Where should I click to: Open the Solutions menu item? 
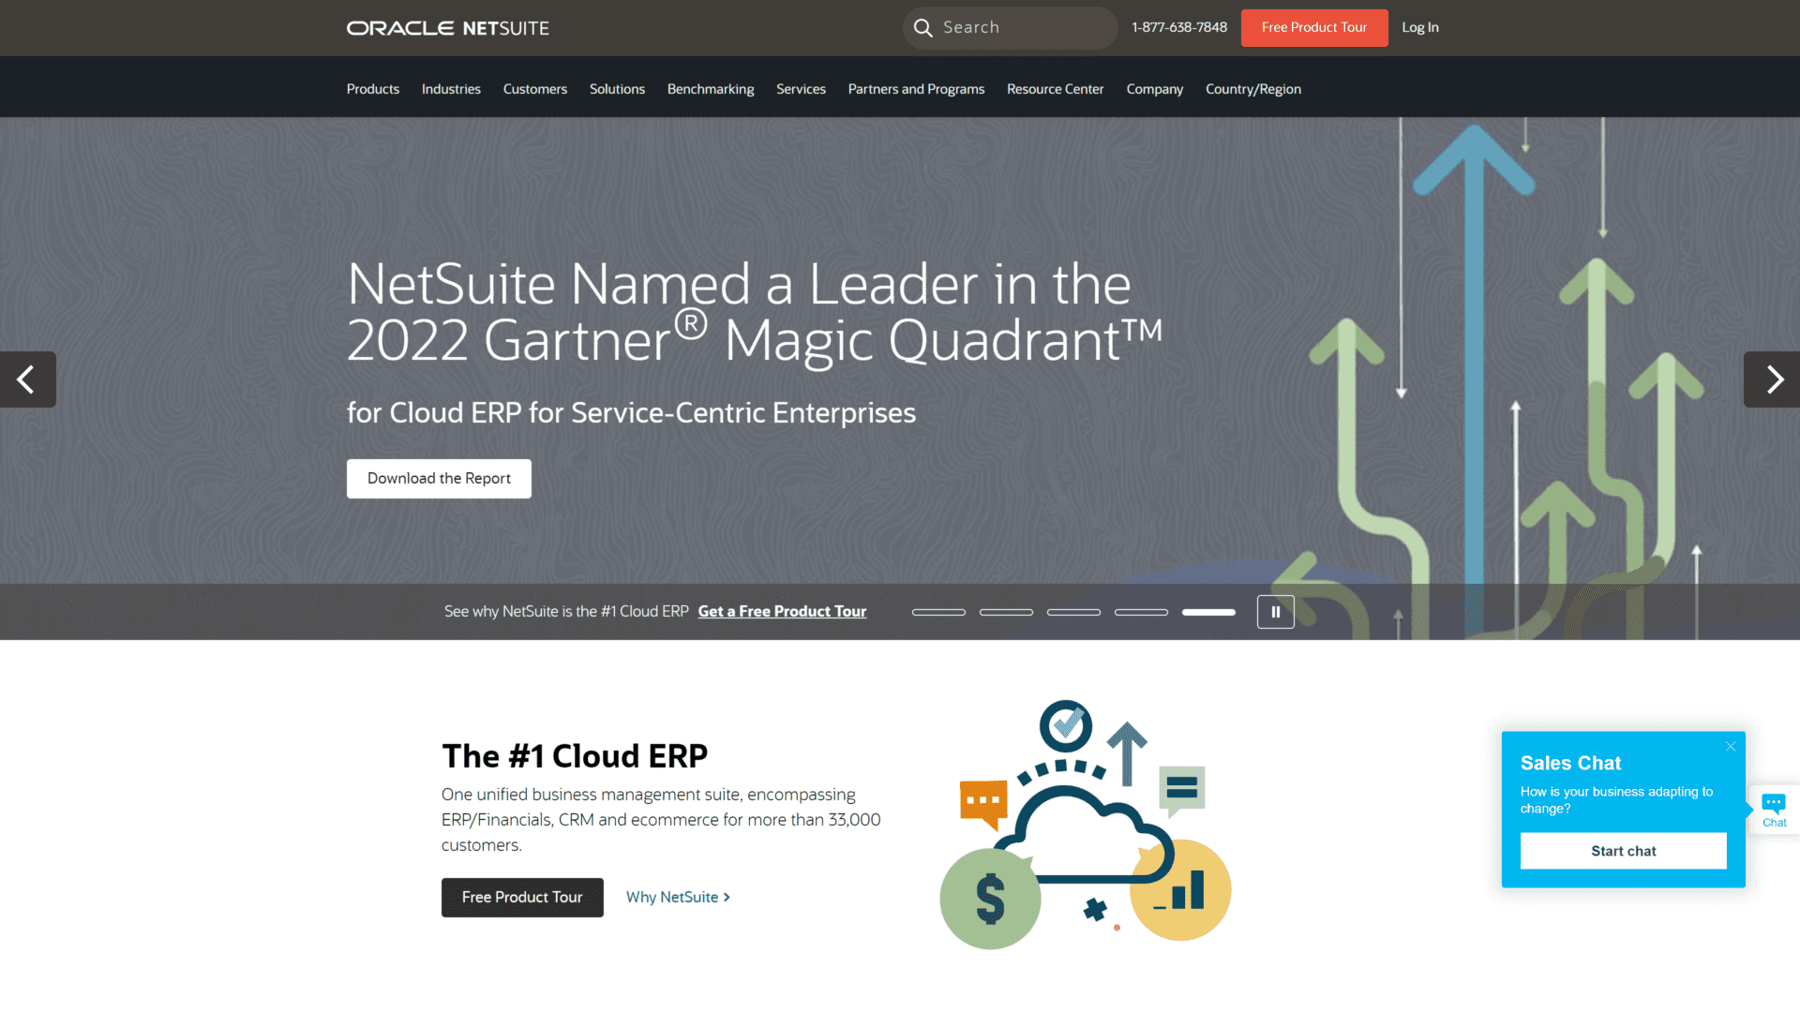click(x=617, y=88)
